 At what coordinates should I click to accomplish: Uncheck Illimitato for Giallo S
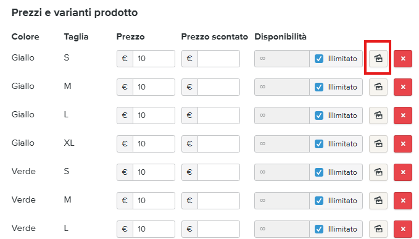coord(319,59)
